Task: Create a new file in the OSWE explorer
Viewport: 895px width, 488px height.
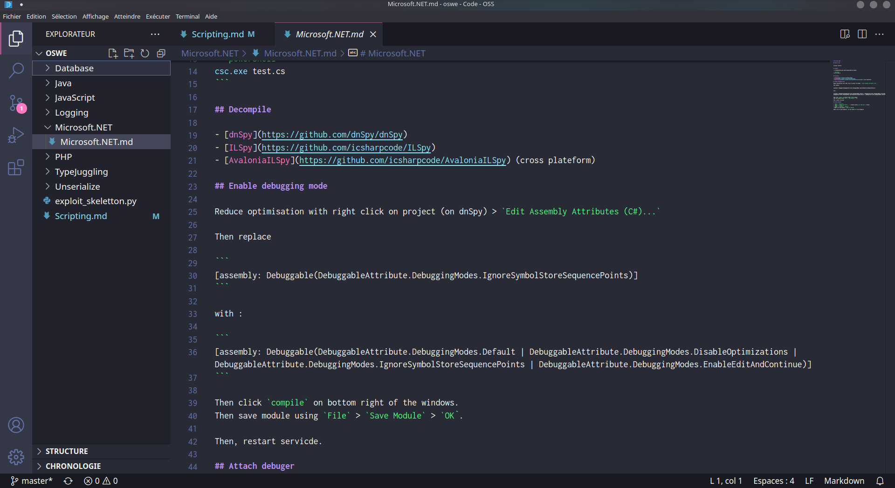Action: pyautogui.click(x=112, y=53)
